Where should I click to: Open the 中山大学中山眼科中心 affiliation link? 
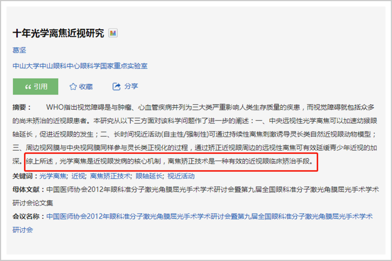tap(80, 66)
